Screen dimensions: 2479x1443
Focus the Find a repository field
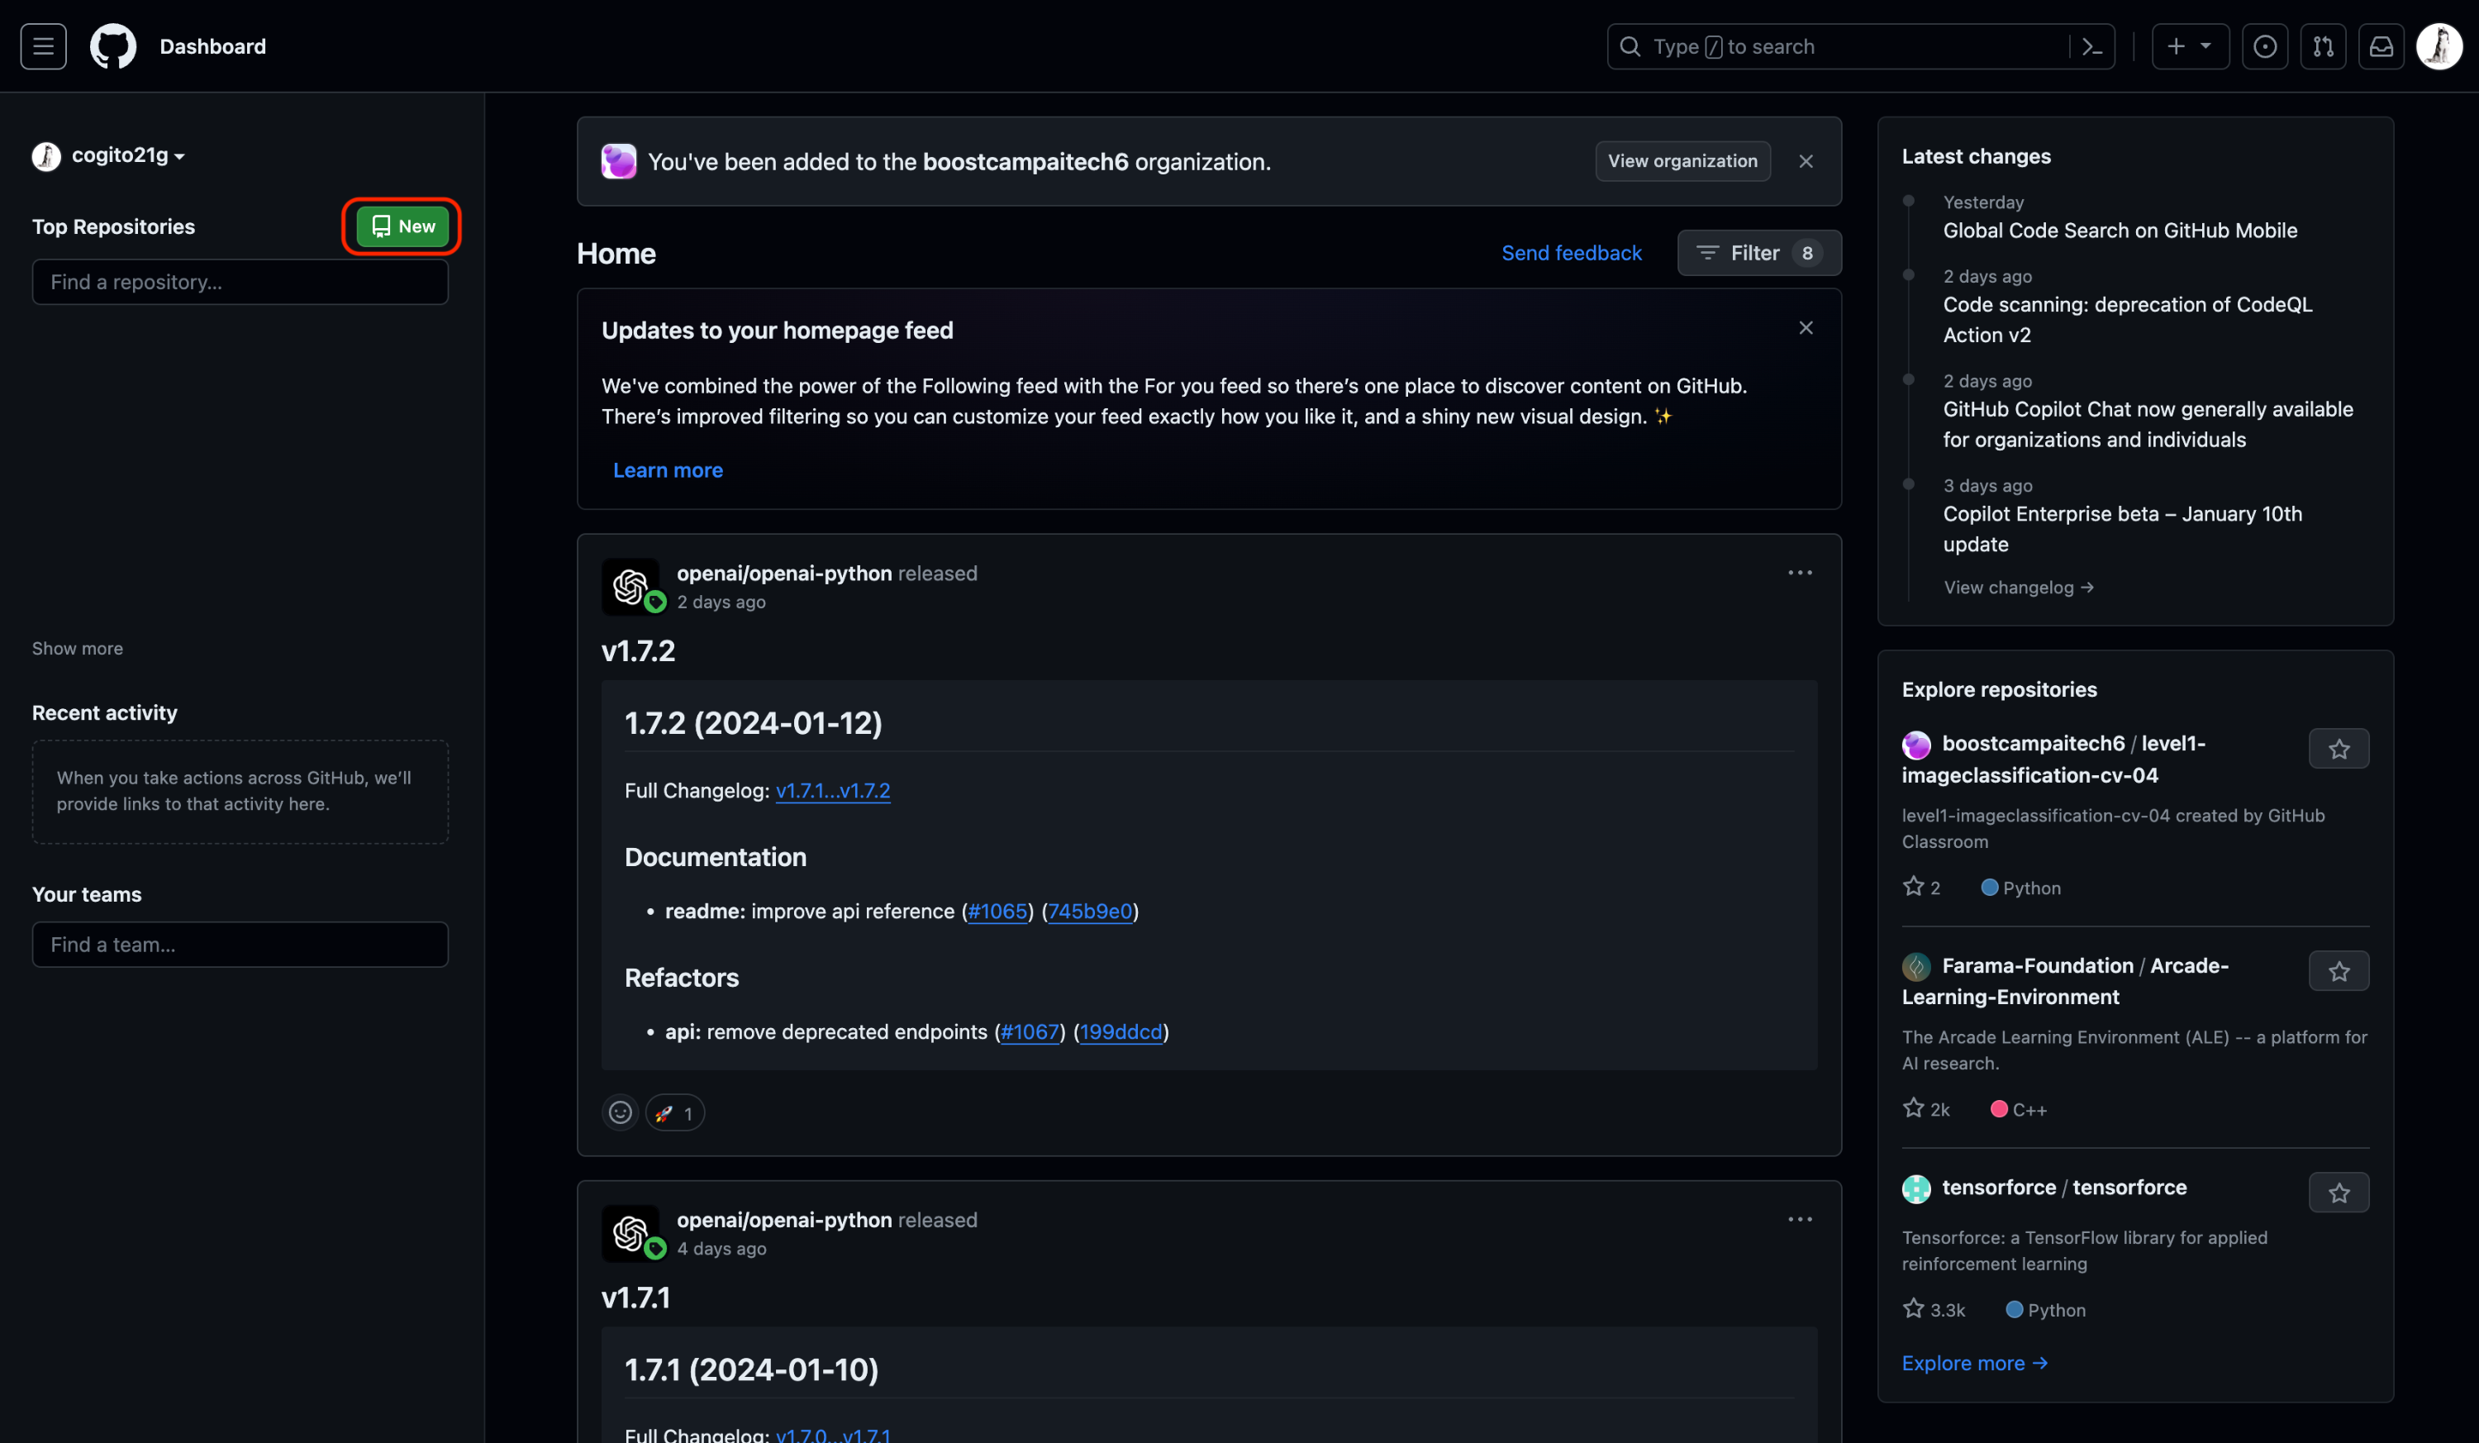[x=240, y=283]
